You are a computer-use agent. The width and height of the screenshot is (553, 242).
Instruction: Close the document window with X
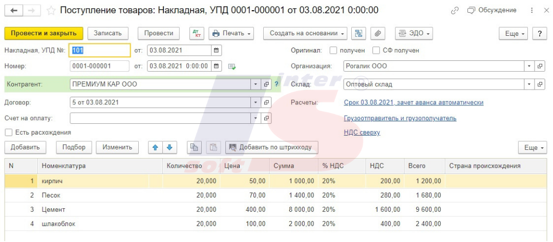(546, 11)
